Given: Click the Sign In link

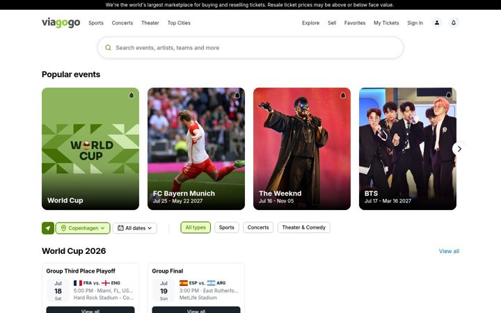Looking at the screenshot, I should [415, 23].
